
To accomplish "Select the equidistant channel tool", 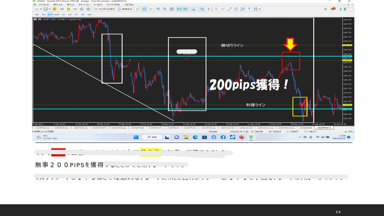I will coord(236,9).
